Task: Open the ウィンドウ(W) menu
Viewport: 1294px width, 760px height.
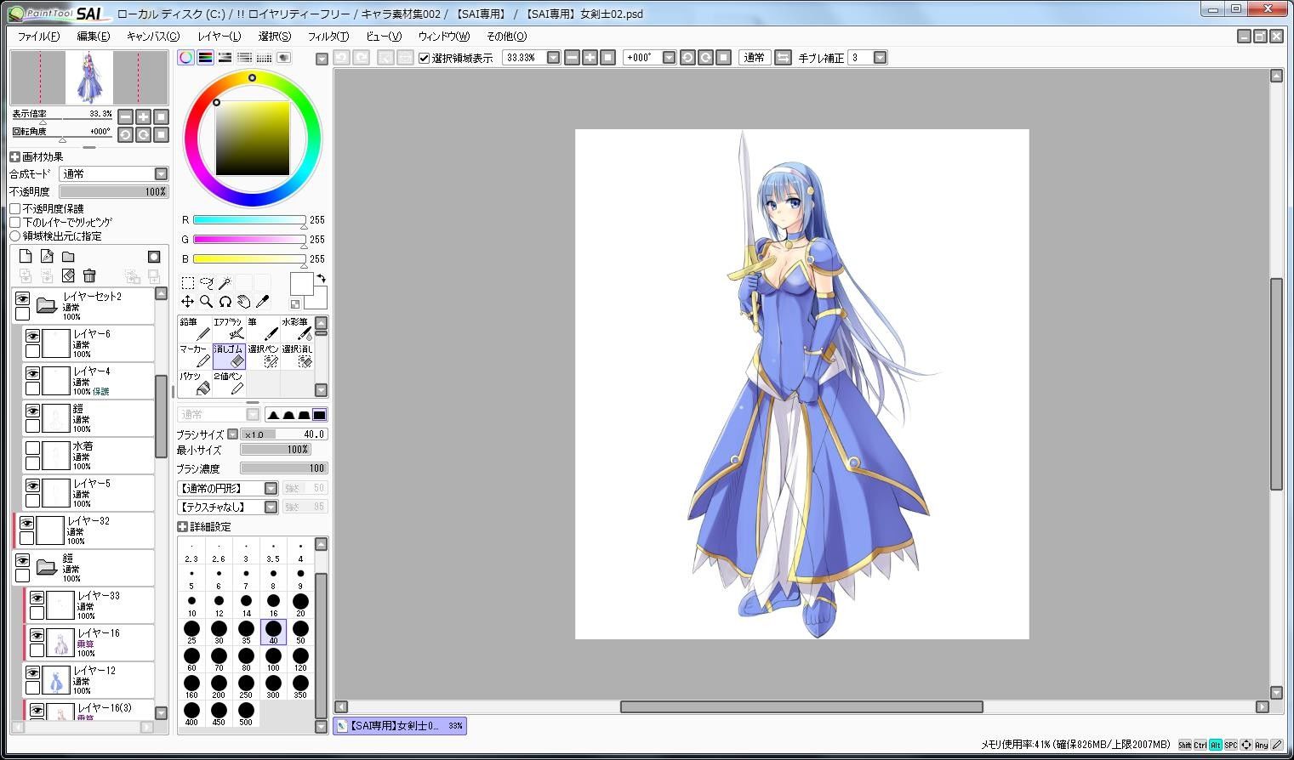Action: (444, 37)
